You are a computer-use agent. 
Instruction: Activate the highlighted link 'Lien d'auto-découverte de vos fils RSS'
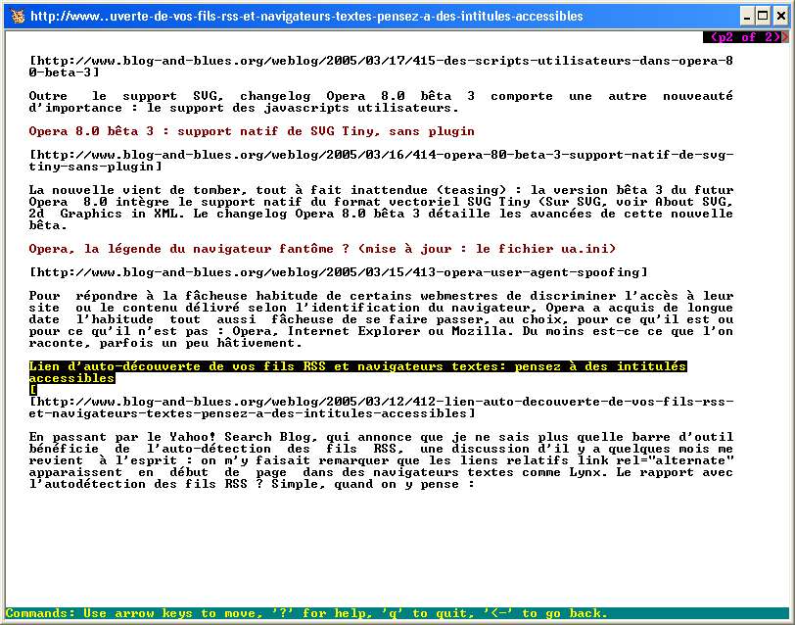[357, 372]
